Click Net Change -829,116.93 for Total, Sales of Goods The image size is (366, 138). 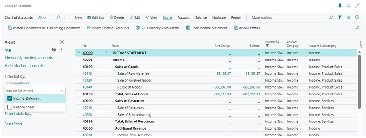222,94
